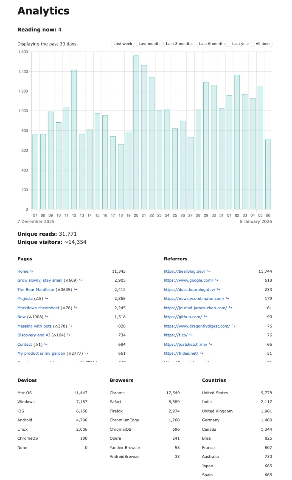Viewport: 292px width, 480px height.
Task: Switch chart to Last month
Action: [149, 44]
